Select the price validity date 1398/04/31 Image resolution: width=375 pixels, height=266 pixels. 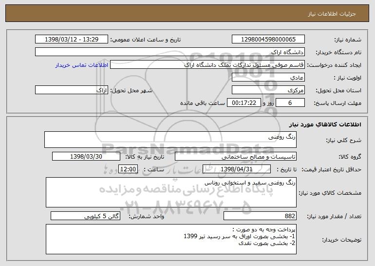237,169
